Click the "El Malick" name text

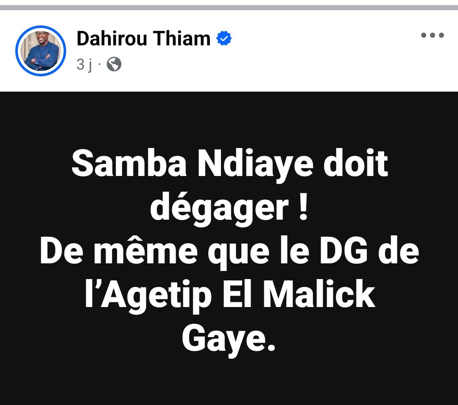(x=299, y=293)
